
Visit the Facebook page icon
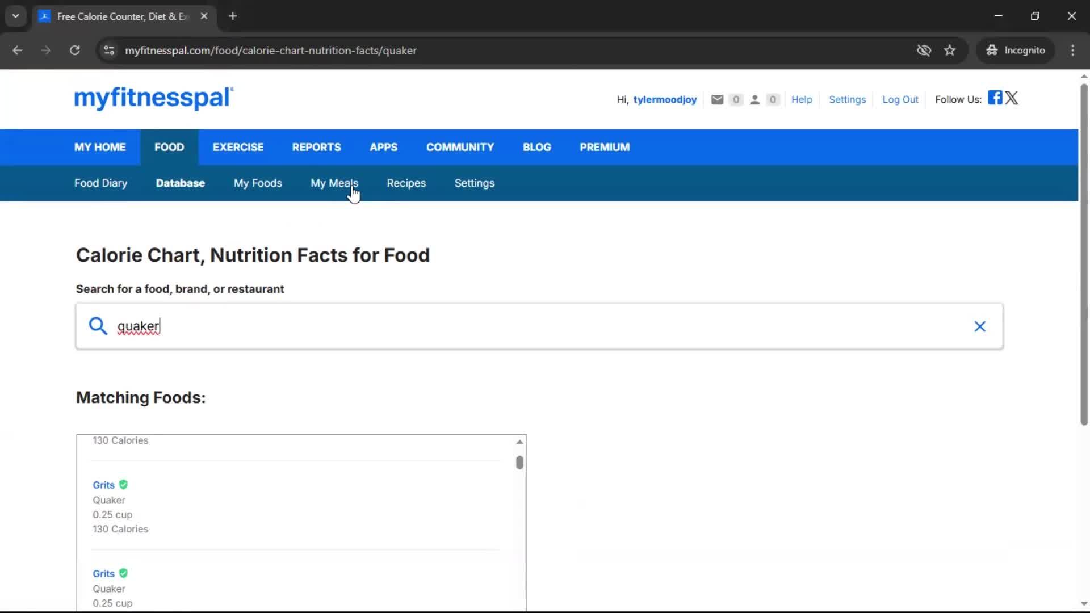click(995, 98)
